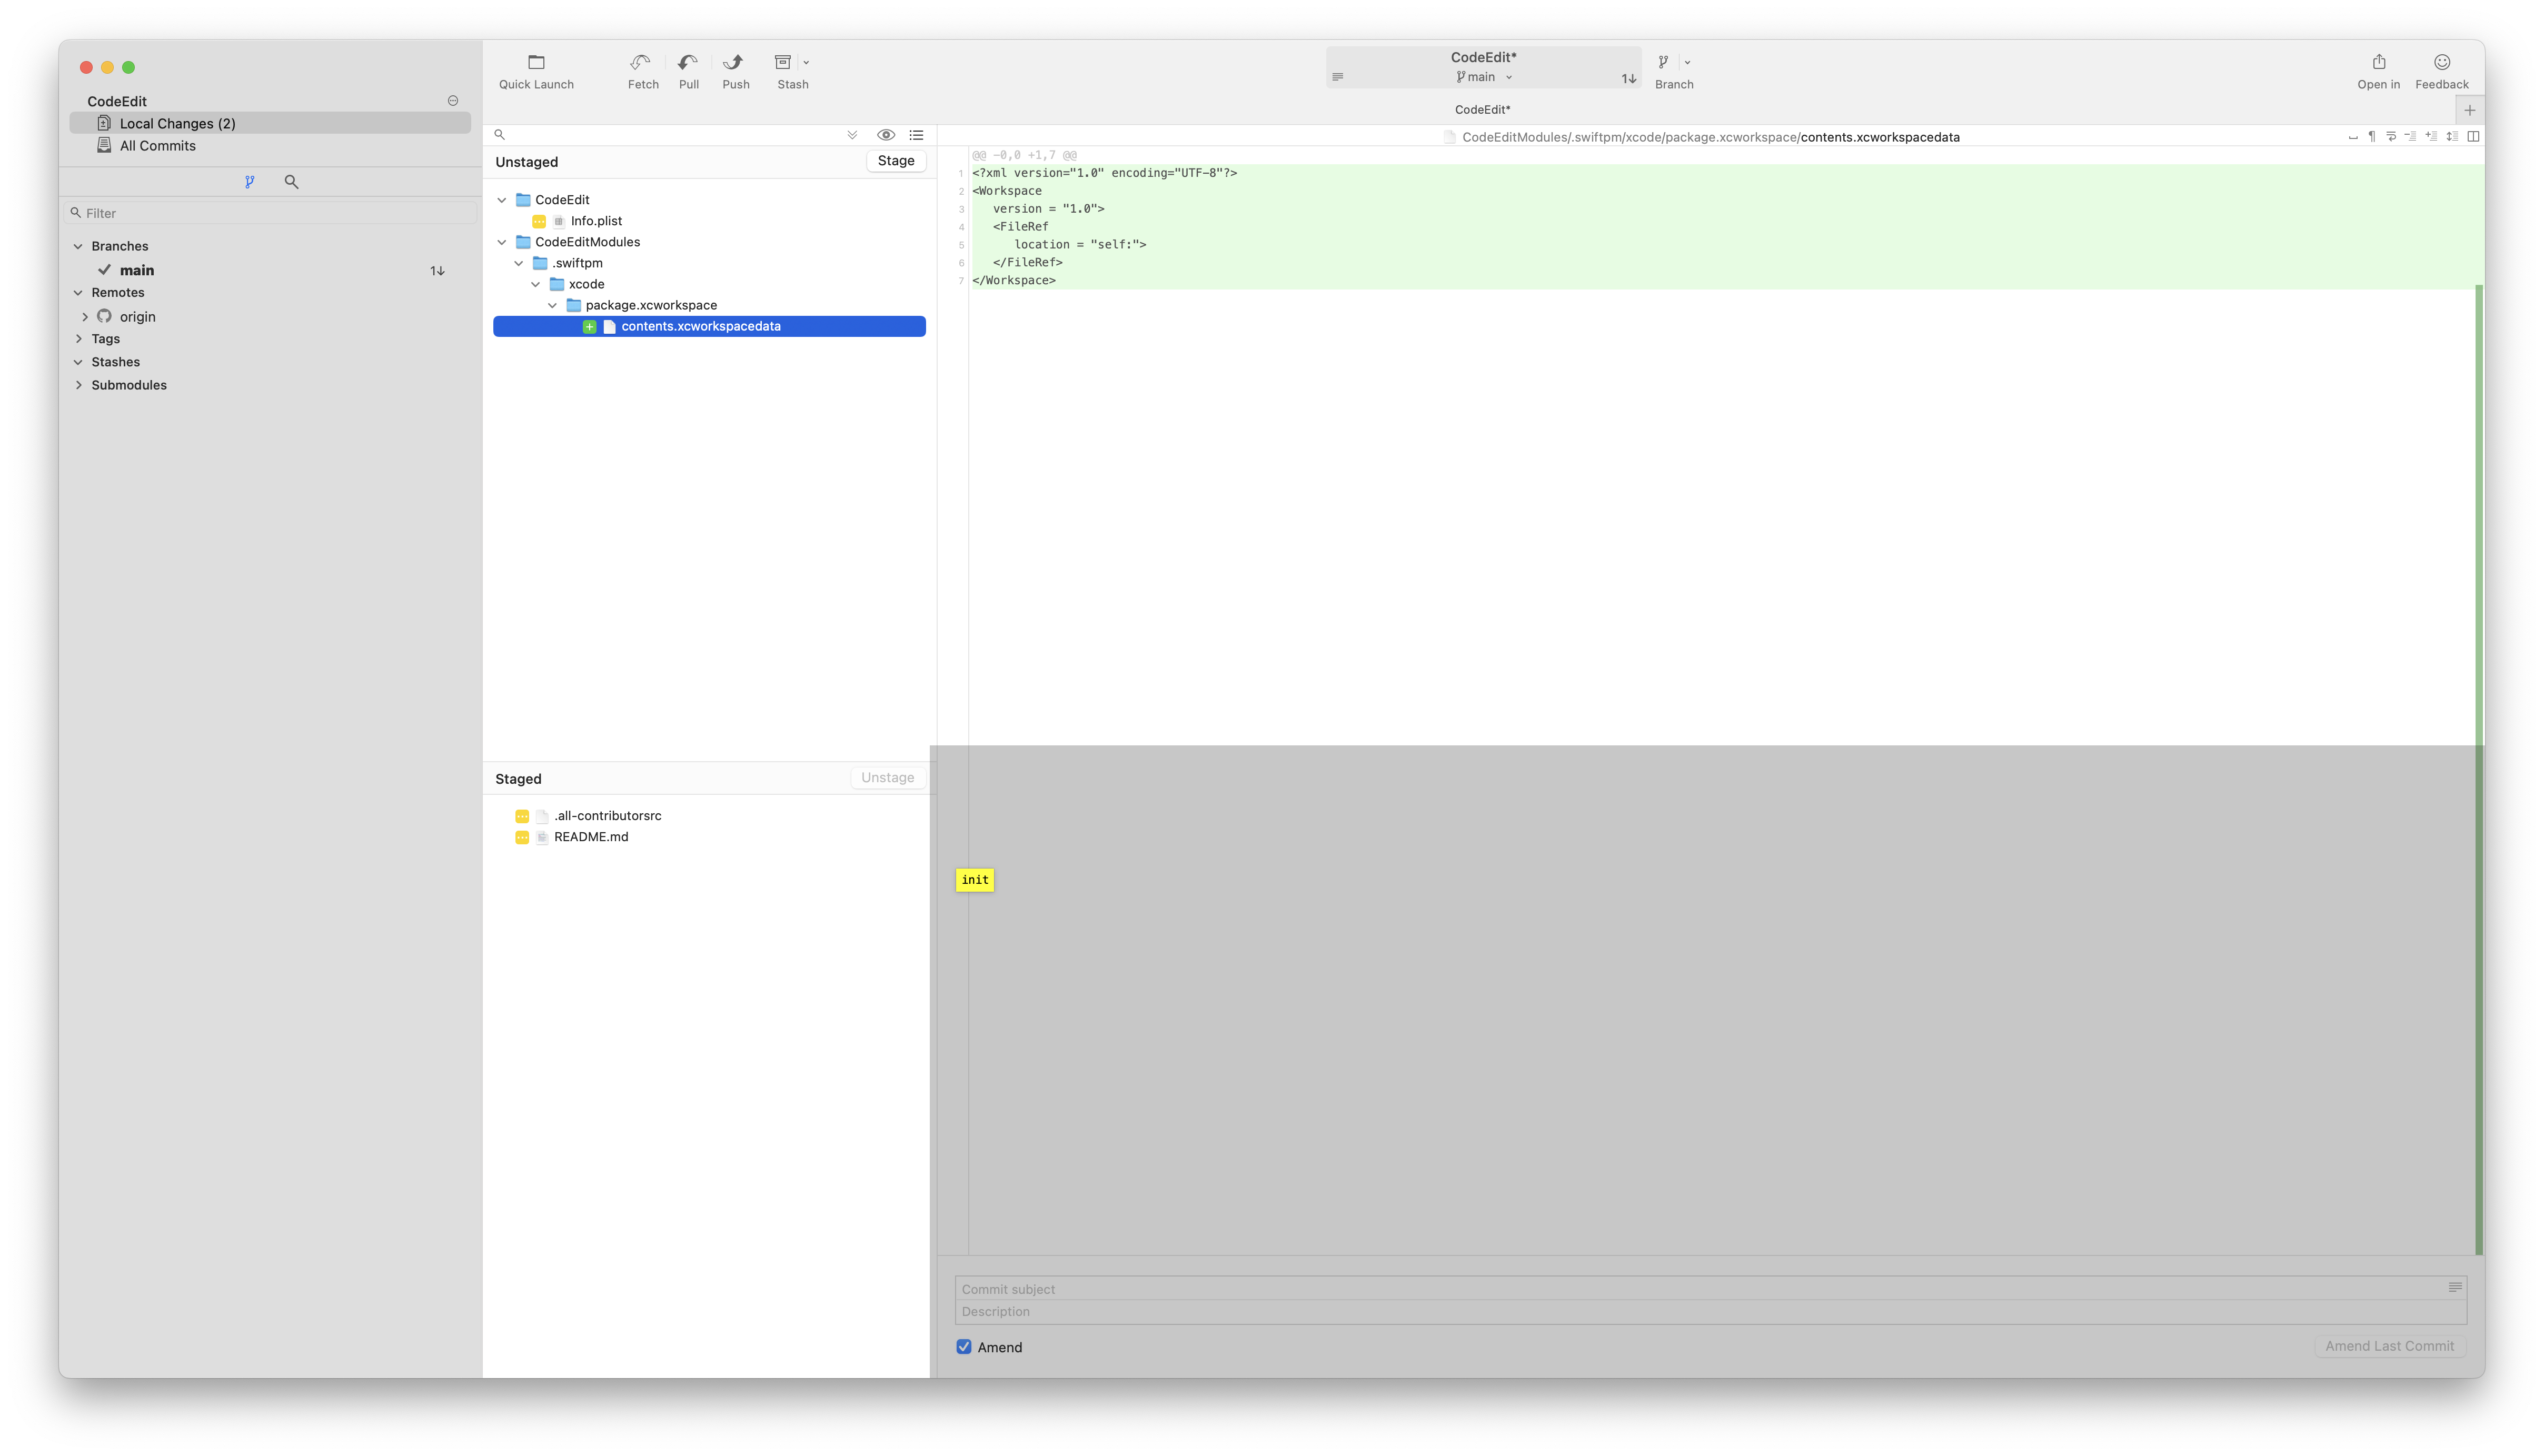The width and height of the screenshot is (2544, 1456).
Task: Switch to All Commits
Action: (x=157, y=145)
